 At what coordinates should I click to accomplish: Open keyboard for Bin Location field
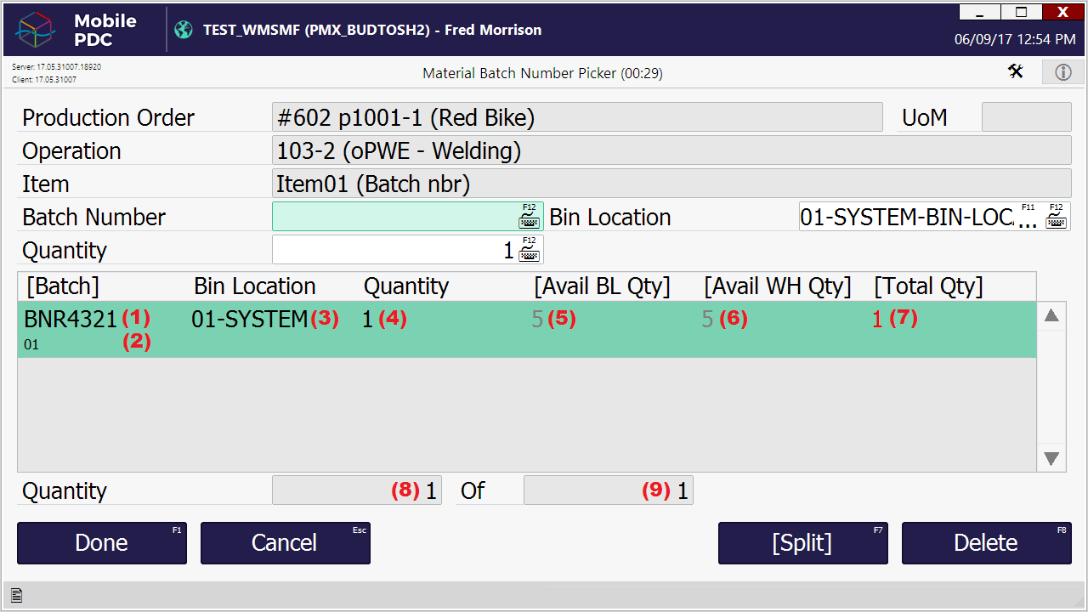(1056, 218)
